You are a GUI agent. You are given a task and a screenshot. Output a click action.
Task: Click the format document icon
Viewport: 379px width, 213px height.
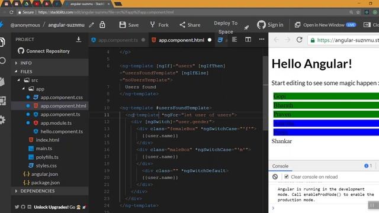point(235,39)
